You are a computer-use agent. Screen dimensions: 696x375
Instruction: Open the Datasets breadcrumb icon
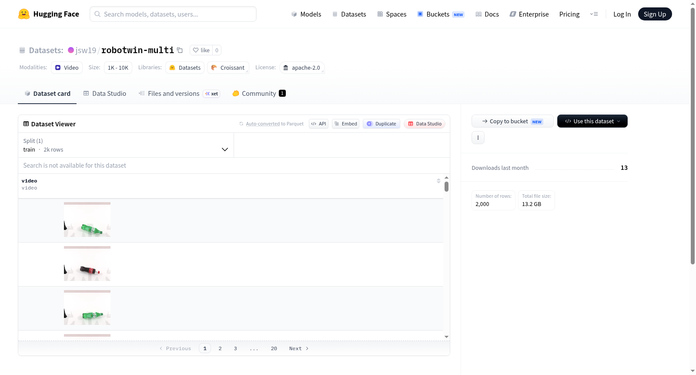pos(22,50)
